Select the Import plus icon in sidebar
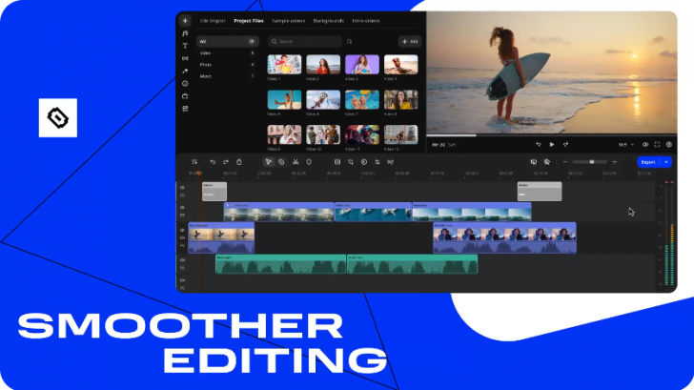 point(185,20)
